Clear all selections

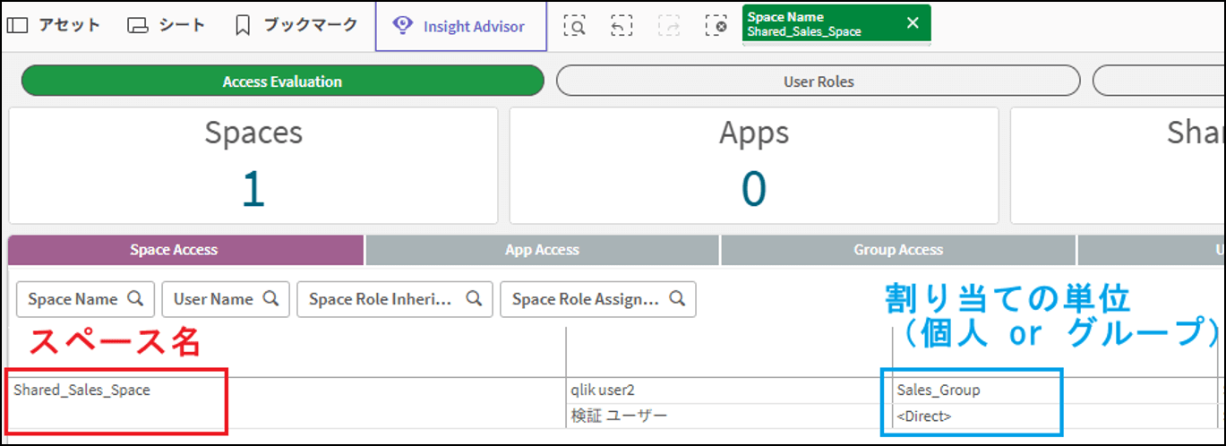716,26
